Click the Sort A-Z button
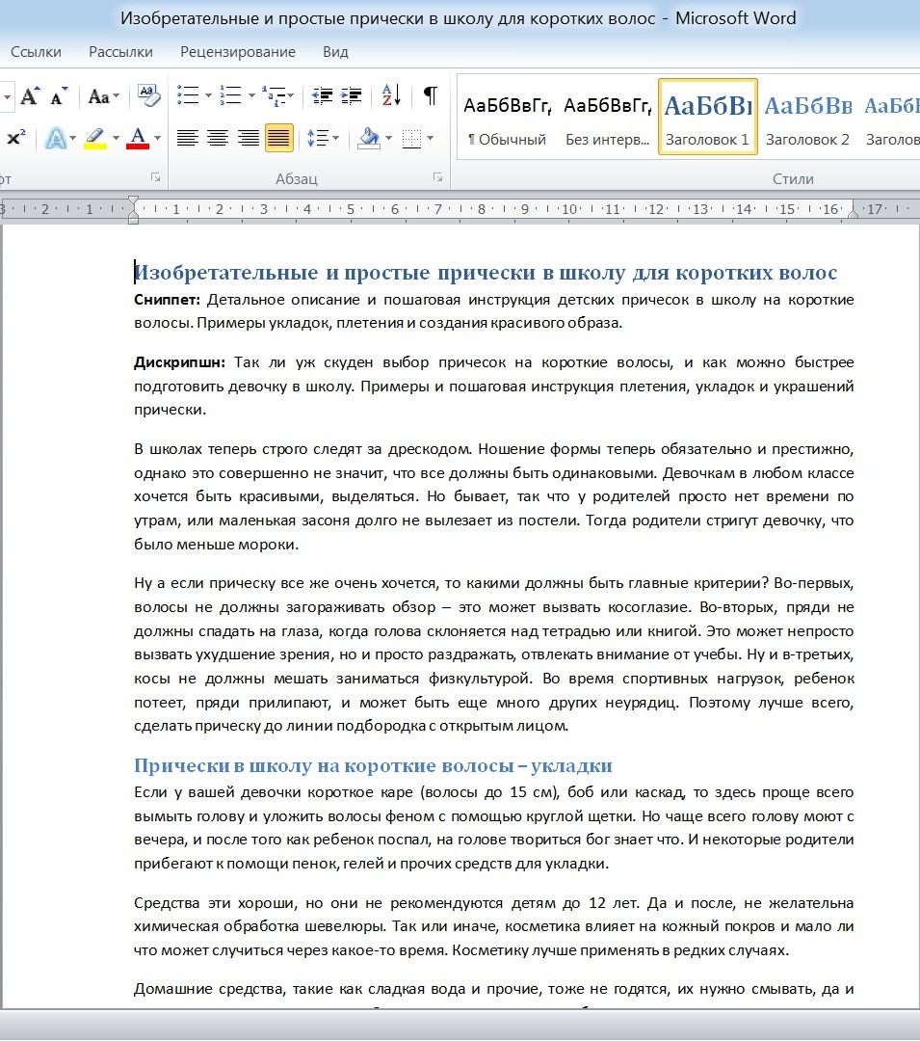 (391, 95)
